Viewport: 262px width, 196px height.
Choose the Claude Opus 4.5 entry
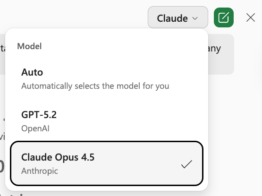click(x=107, y=163)
